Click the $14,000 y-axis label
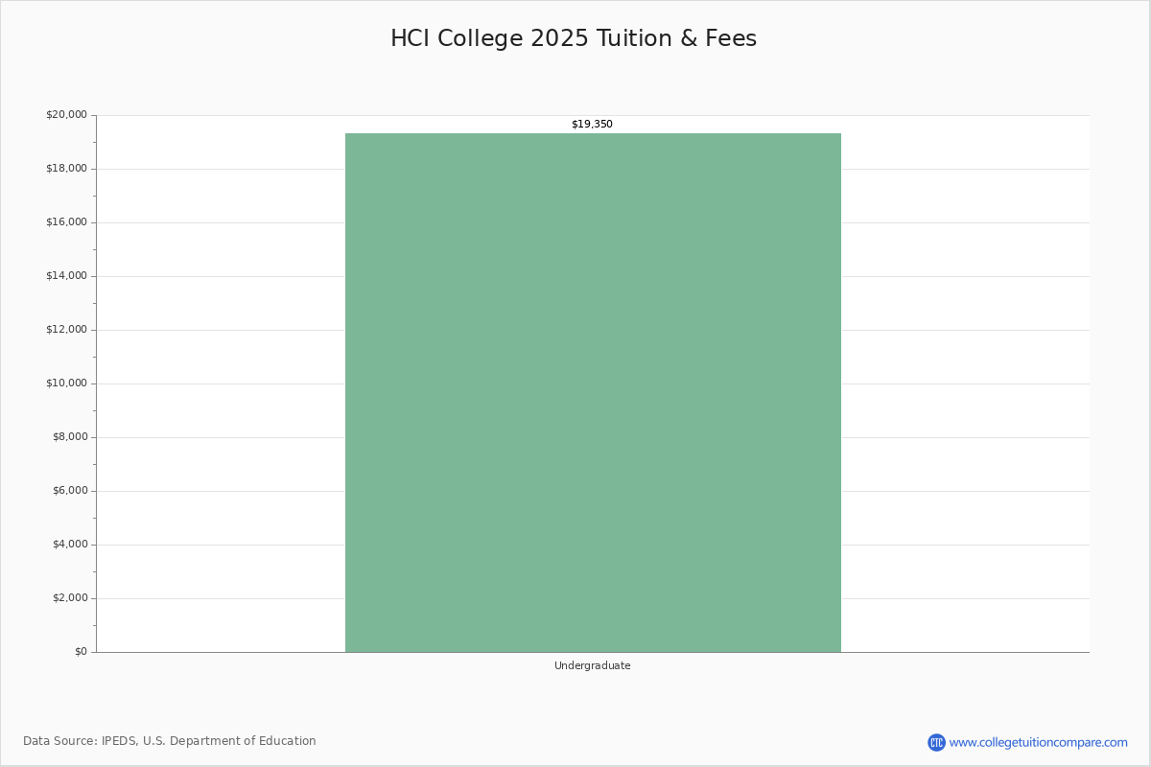This screenshot has height=767, width=1151. [66, 276]
